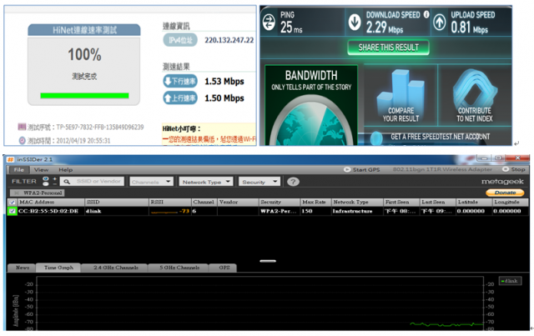534x336 pixels.
Task: Sort by Vendor column header
Action: [x=238, y=202]
